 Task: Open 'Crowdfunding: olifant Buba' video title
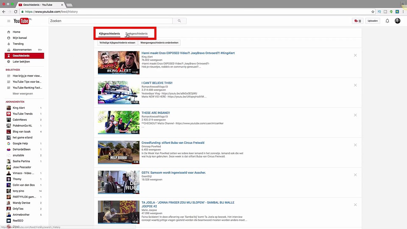173,143
